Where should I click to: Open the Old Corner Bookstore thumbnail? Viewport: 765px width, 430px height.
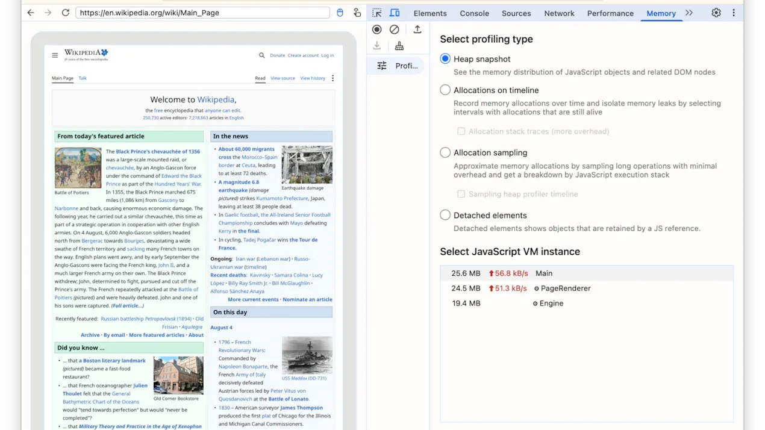coord(178,375)
